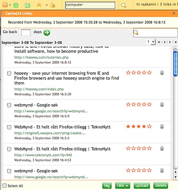Click the upload button
Image resolution: width=178 pixels, height=190 pixels.
coord(142,186)
